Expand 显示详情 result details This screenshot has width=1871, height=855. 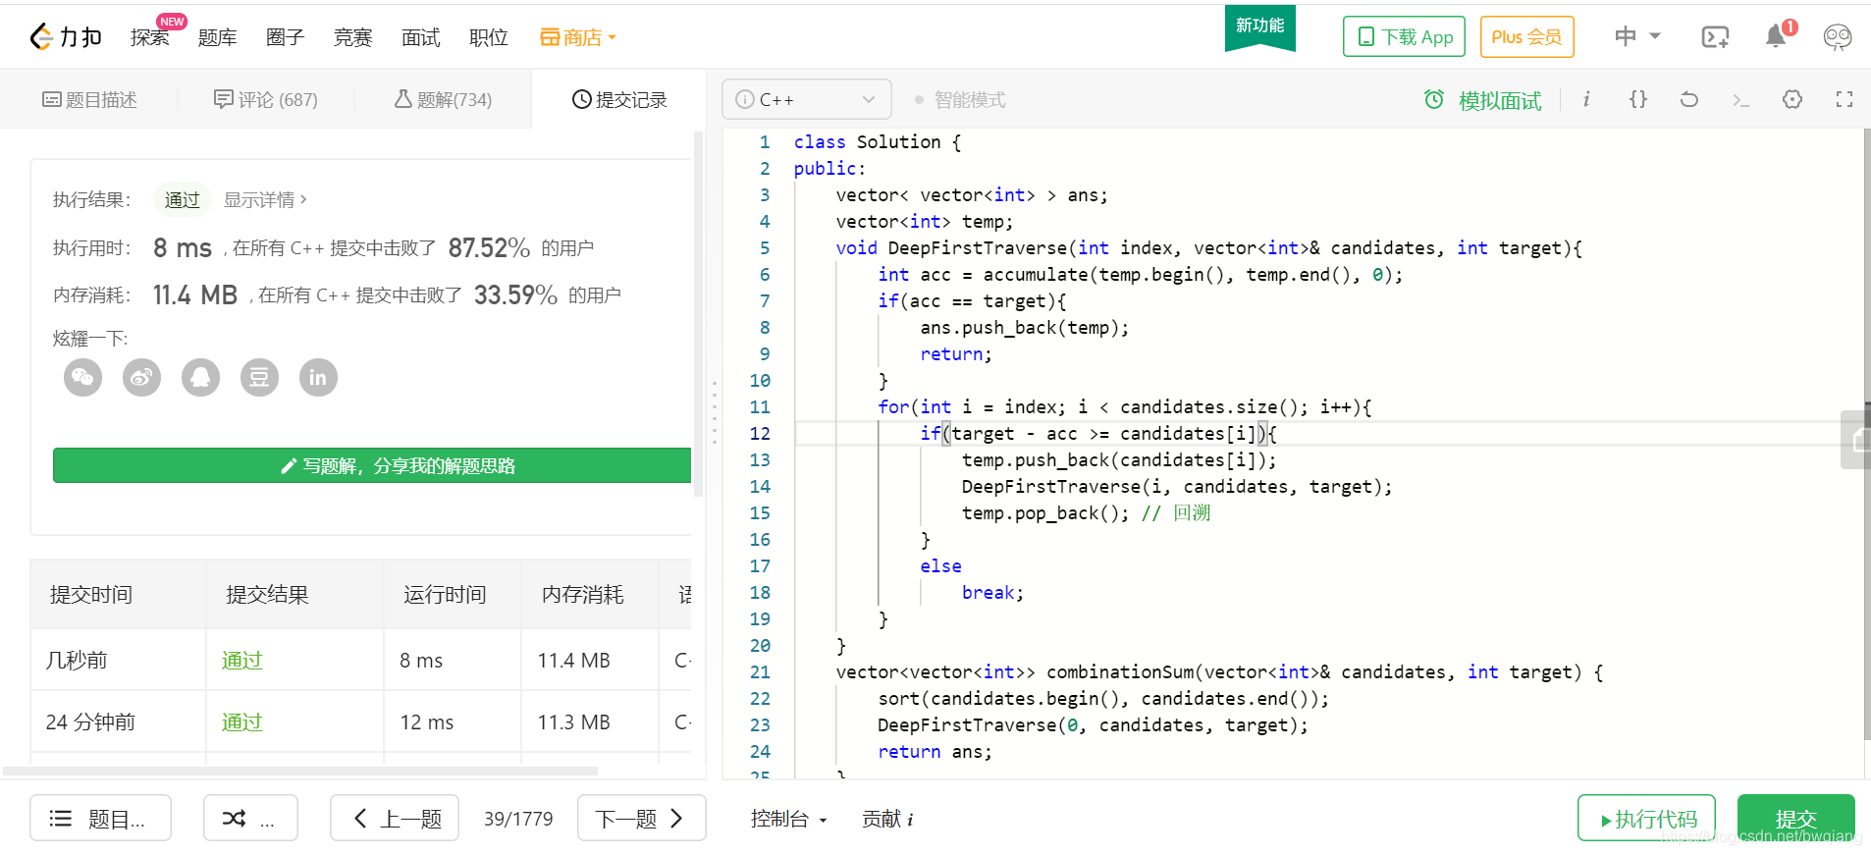pos(265,199)
